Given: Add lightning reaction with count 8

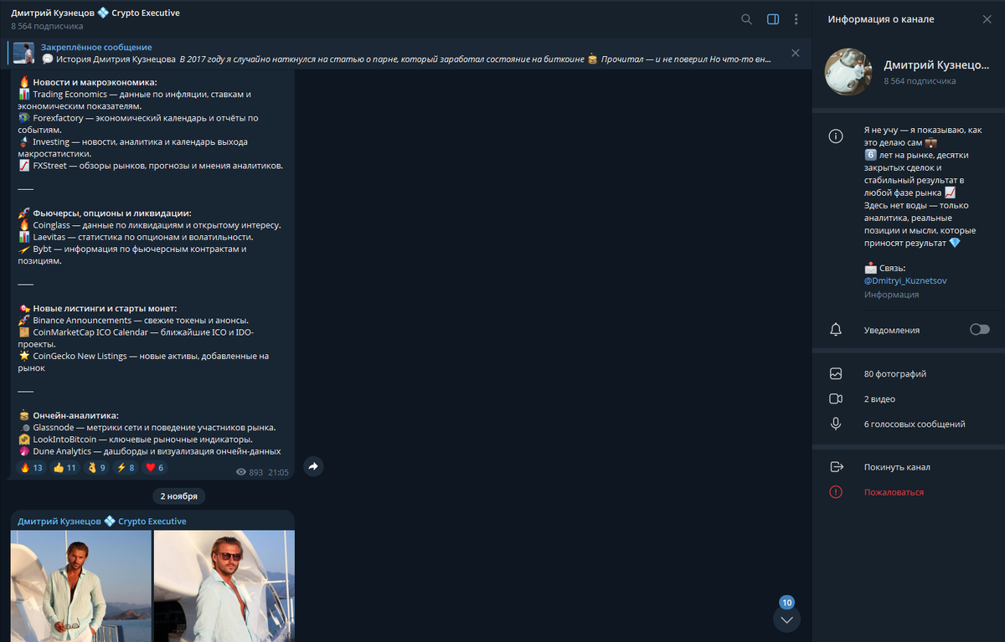Looking at the screenshot, I should (126, 468).
